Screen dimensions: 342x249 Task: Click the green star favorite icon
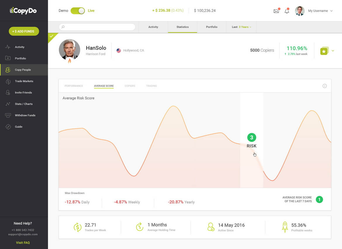point(324,51)
